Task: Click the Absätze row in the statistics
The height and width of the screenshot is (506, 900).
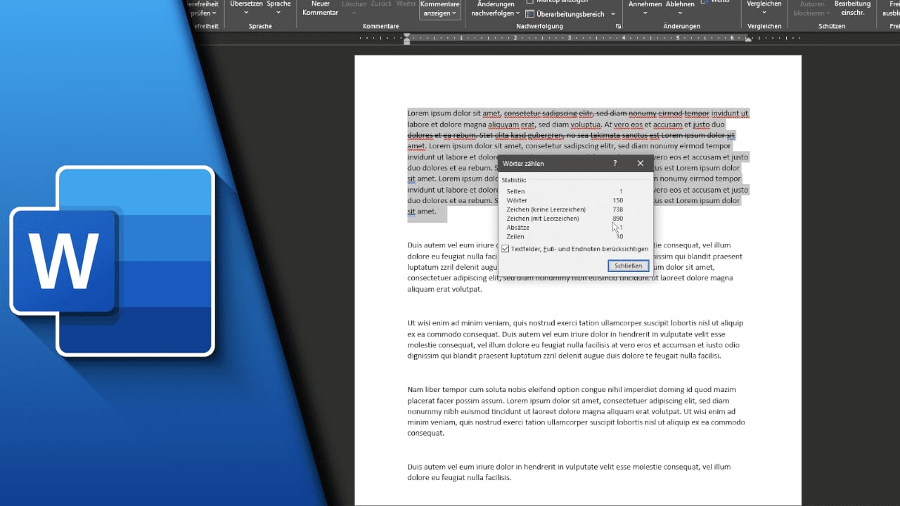Action: click(565, 228)
